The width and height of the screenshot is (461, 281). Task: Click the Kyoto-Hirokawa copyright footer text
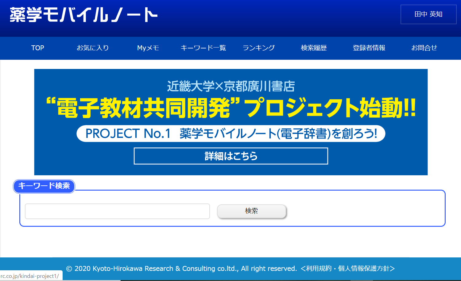tap(181, 269)
